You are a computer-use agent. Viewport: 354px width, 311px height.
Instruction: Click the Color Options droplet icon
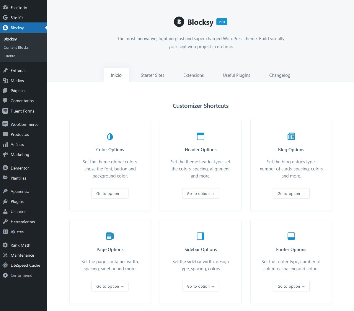point(110,136)
